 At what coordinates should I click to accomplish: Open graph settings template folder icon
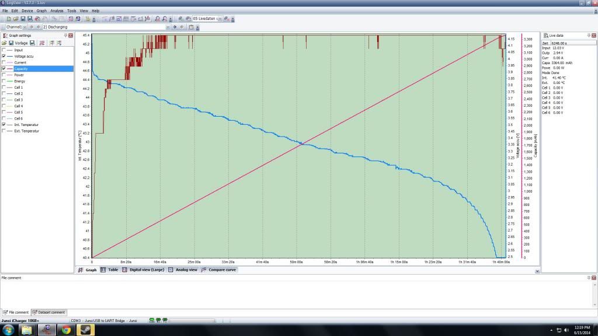(4, 43)
